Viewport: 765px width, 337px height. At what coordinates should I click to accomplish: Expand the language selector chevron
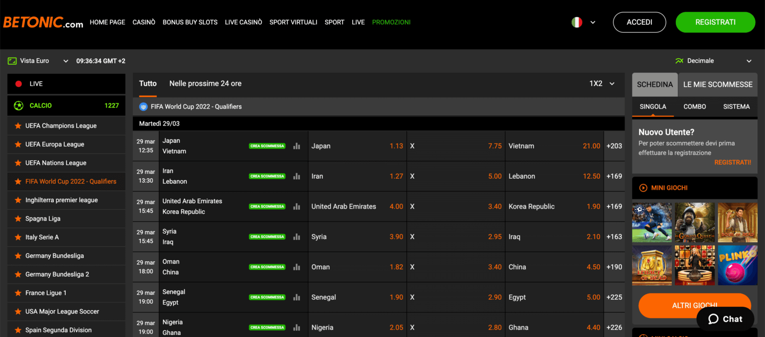[x=593, y=22]
